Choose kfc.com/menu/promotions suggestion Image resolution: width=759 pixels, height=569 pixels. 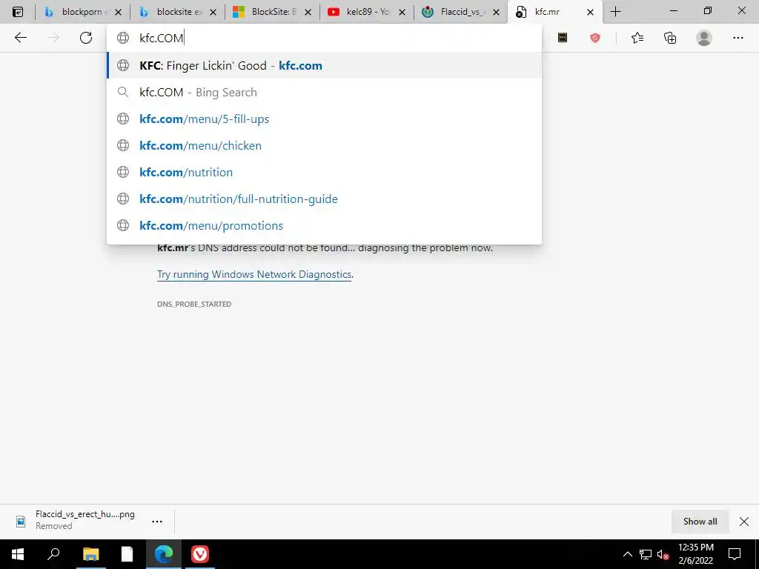[x=325, y=225]
